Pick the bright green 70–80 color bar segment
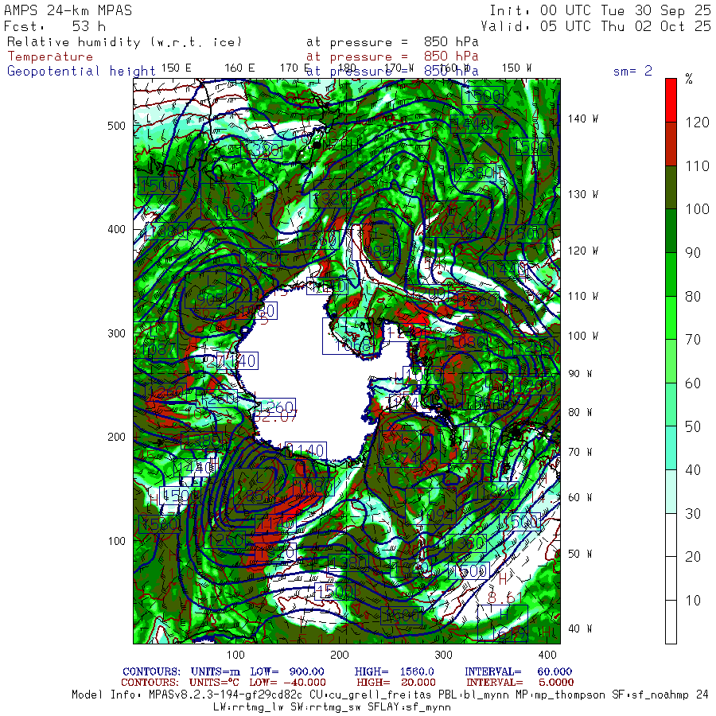Screen dimensions: 716x716 click(x=671, y=317)
